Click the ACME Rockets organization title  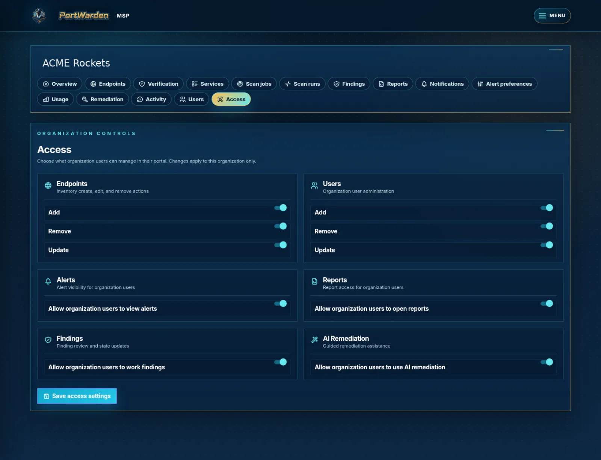coord(76,63)
